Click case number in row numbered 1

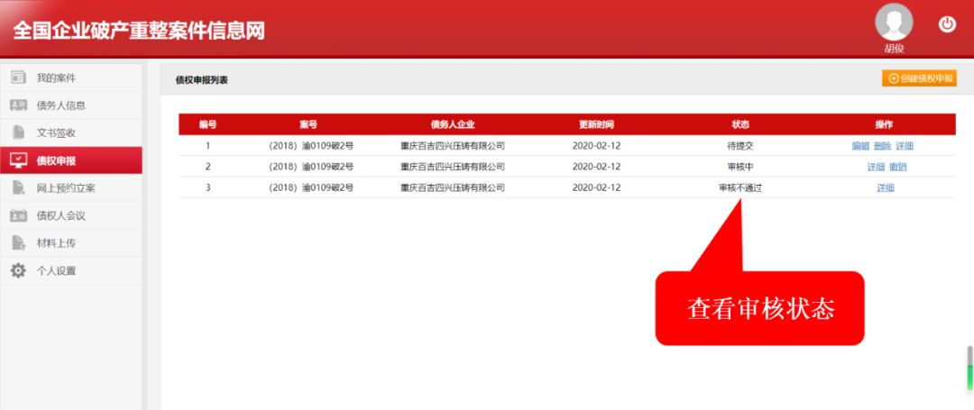pos(311,146)
